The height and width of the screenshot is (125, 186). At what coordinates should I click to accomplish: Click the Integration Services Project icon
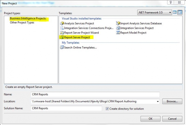point(118,28)
